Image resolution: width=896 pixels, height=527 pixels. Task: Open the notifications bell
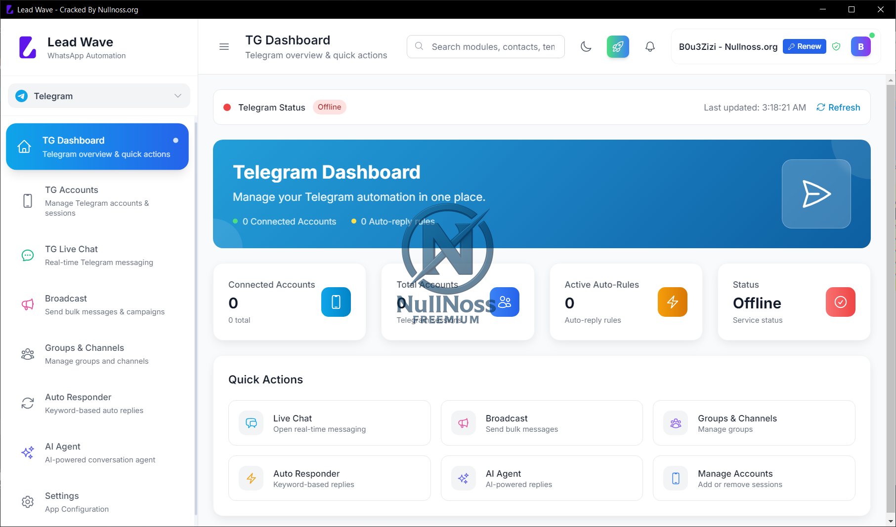650,47
